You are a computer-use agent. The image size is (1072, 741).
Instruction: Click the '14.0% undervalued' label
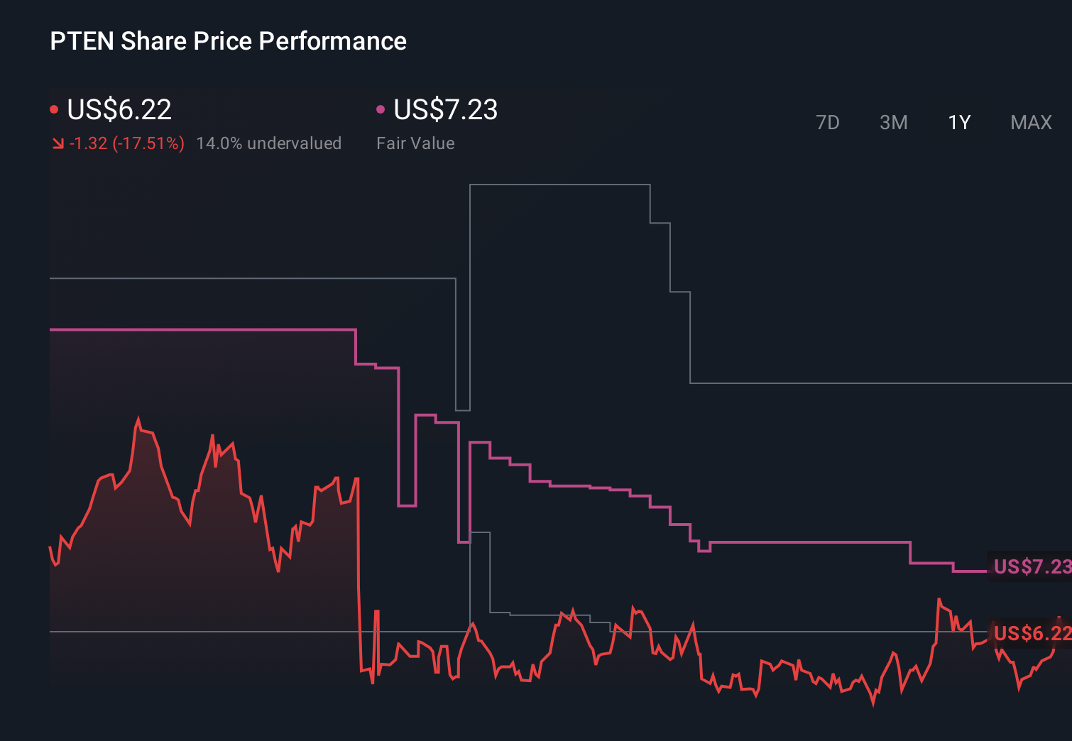270,143
